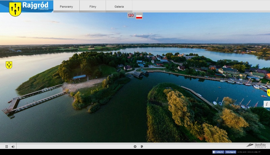270x155 pixels.
Task: Open the info panel with 'i' icon
Action: tap(267, 104)
